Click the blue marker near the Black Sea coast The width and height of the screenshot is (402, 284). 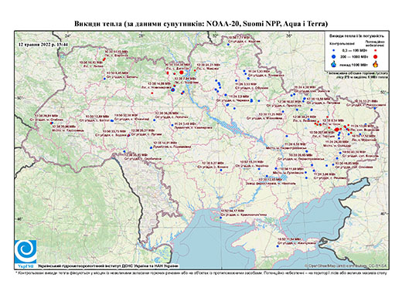(220, 218)
